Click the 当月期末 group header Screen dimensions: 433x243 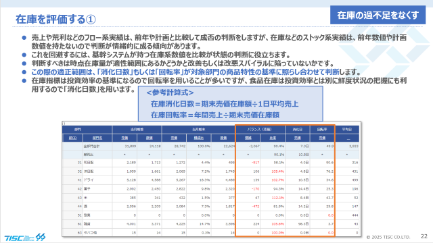click(198, 129)
